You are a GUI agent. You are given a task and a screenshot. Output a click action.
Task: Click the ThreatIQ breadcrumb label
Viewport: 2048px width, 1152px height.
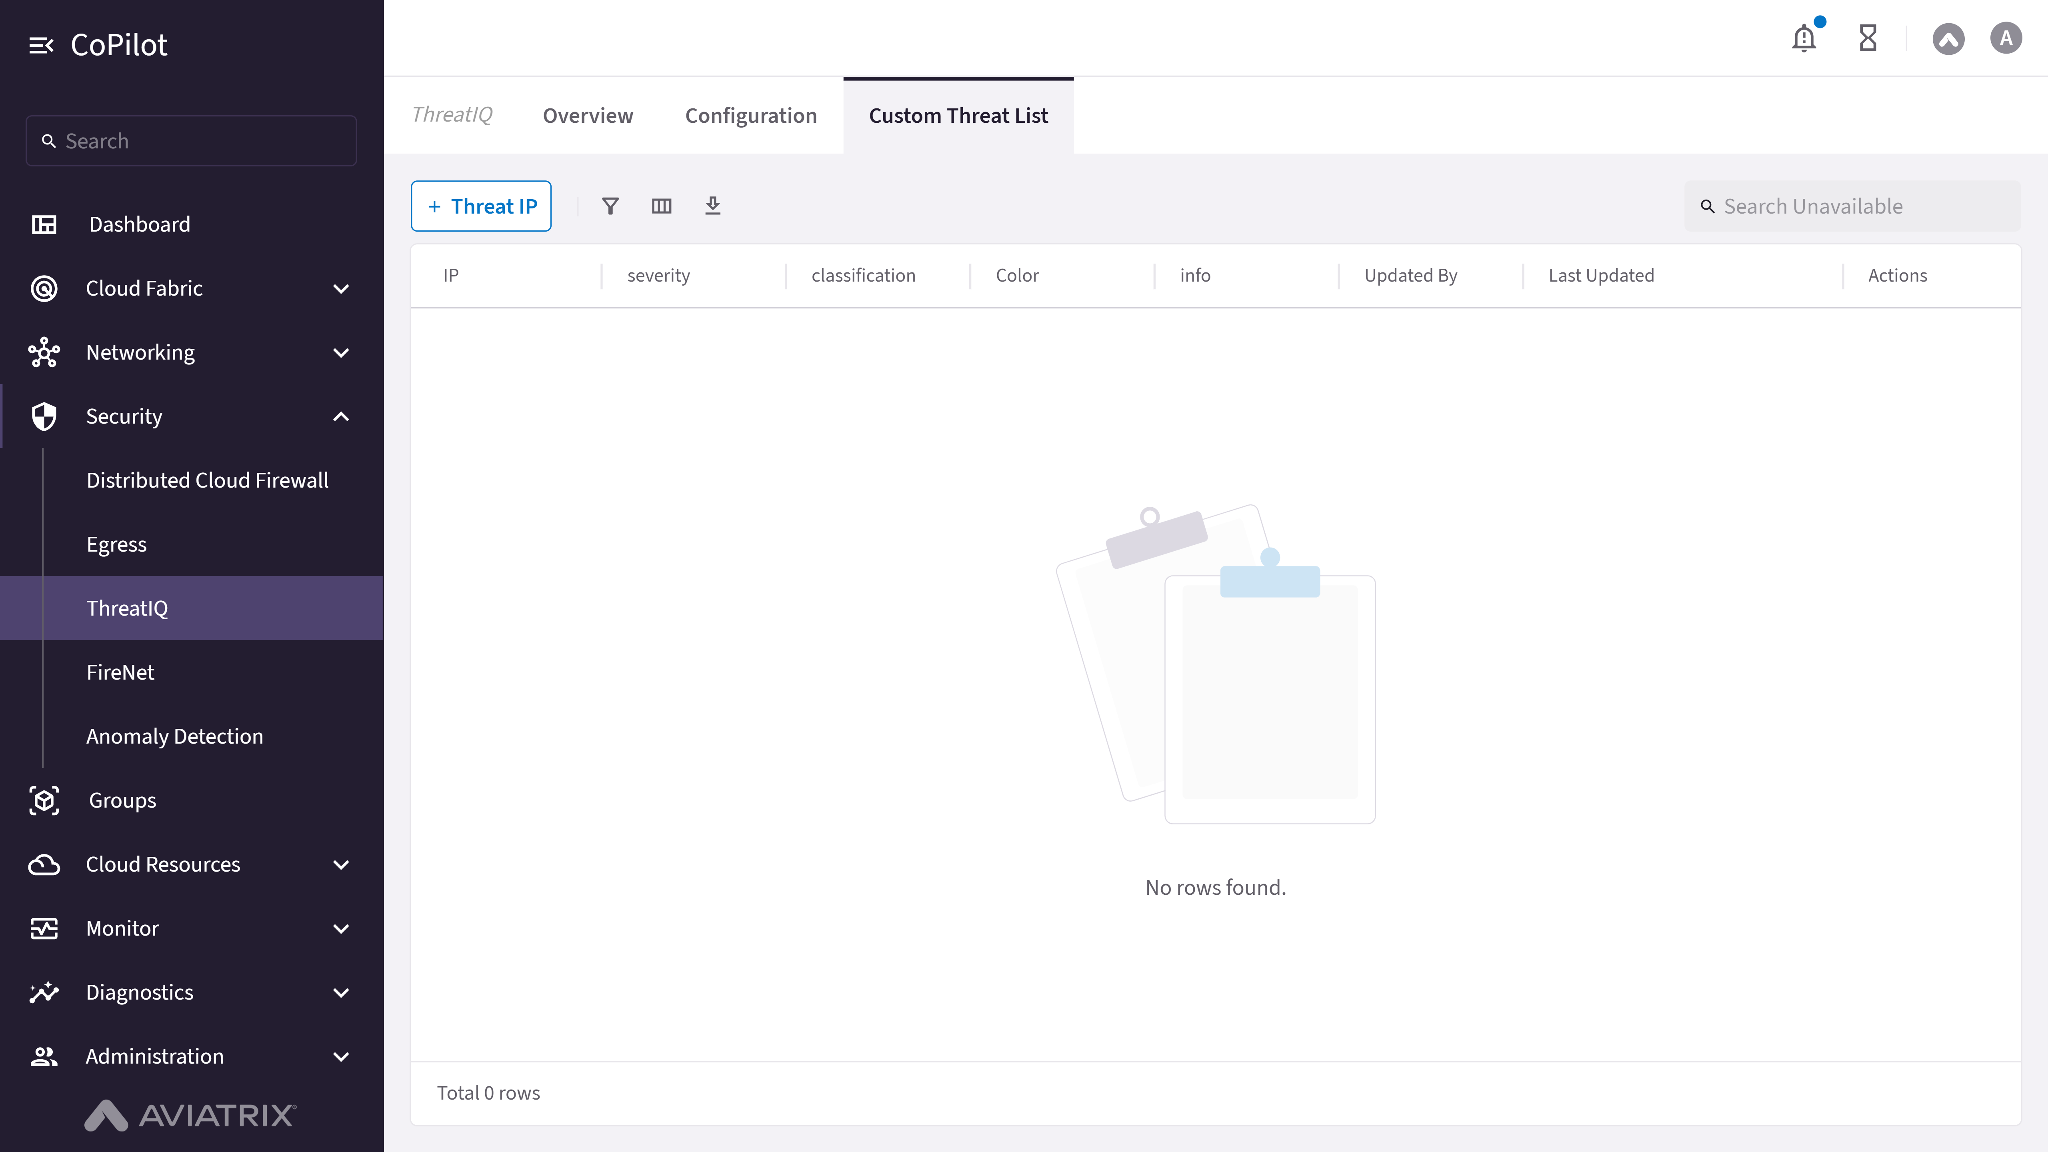(x=452, y=114)
